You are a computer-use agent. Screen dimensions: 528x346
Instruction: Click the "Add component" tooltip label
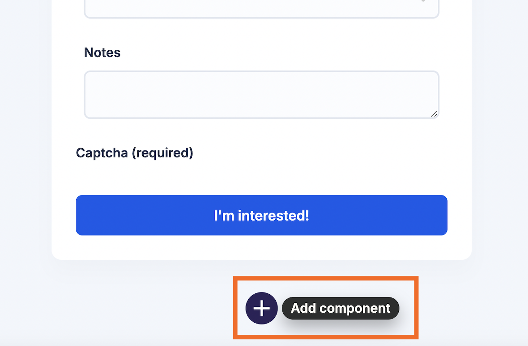pos(340,308)
